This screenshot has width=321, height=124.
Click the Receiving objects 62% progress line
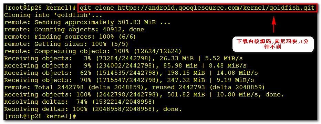[131, 73]
